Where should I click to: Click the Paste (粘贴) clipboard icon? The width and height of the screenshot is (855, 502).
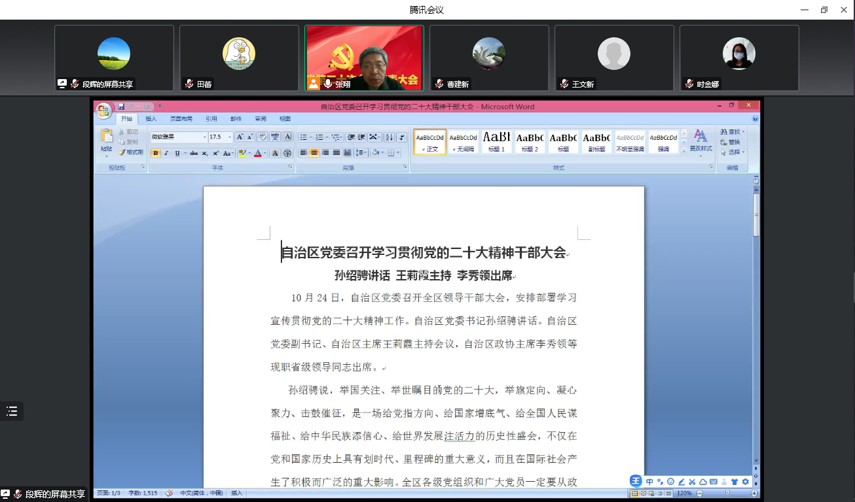pyautogui.click(x=106, y=137)
